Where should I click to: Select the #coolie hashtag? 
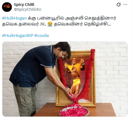[42, 36]
